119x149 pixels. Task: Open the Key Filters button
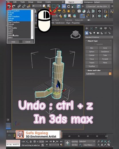click(x=89, y=145)
